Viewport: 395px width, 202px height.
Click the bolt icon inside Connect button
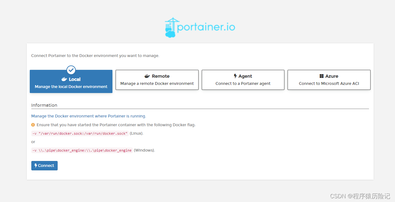[x=36, y=165]
